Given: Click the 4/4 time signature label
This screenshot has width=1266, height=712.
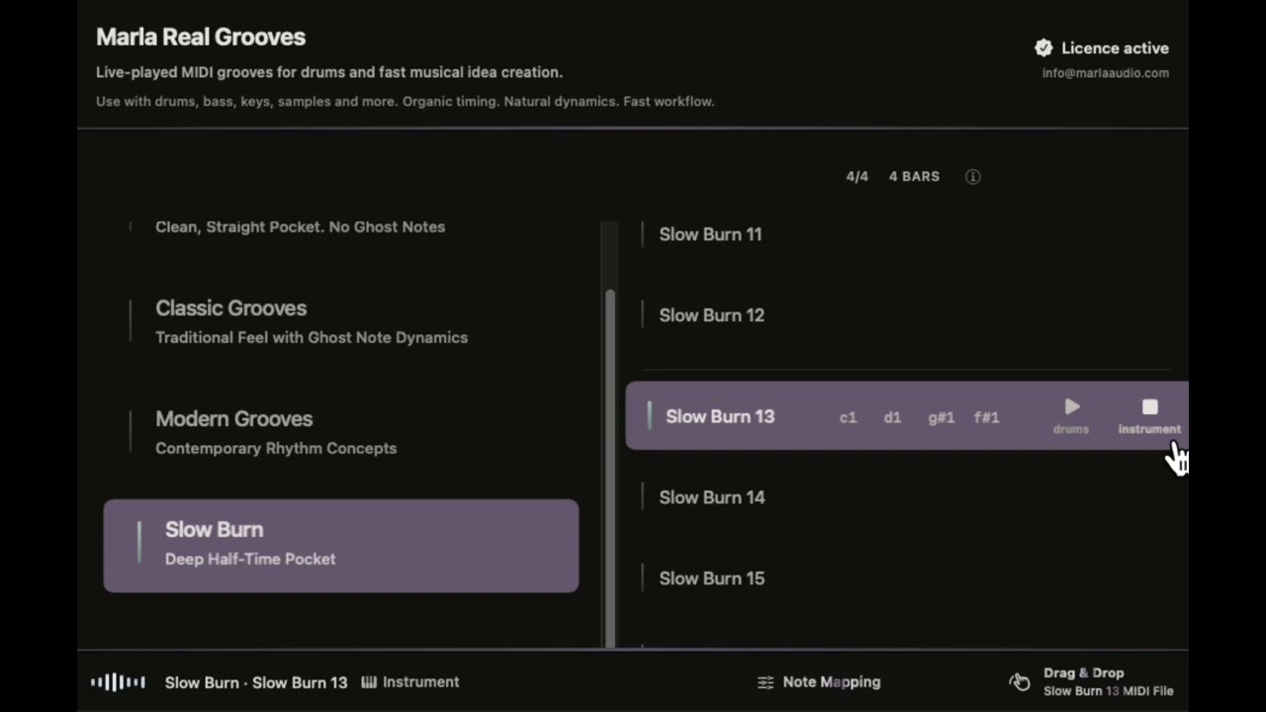Looking at the screenshot, I should pyautogui.click(x=857, y=176).
